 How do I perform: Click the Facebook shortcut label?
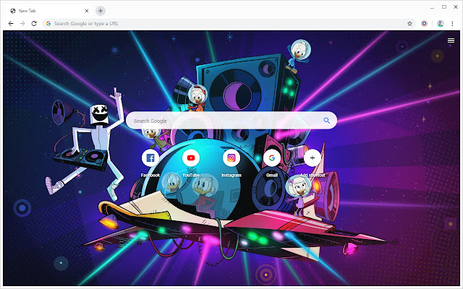coord(150,175)
